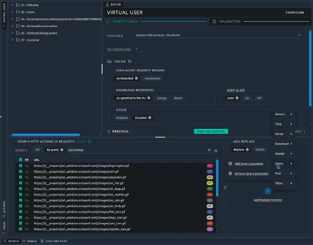This screenshot has width=313, height=245.
Task: Click the 07 - Container folder icon
Action: 18,40
